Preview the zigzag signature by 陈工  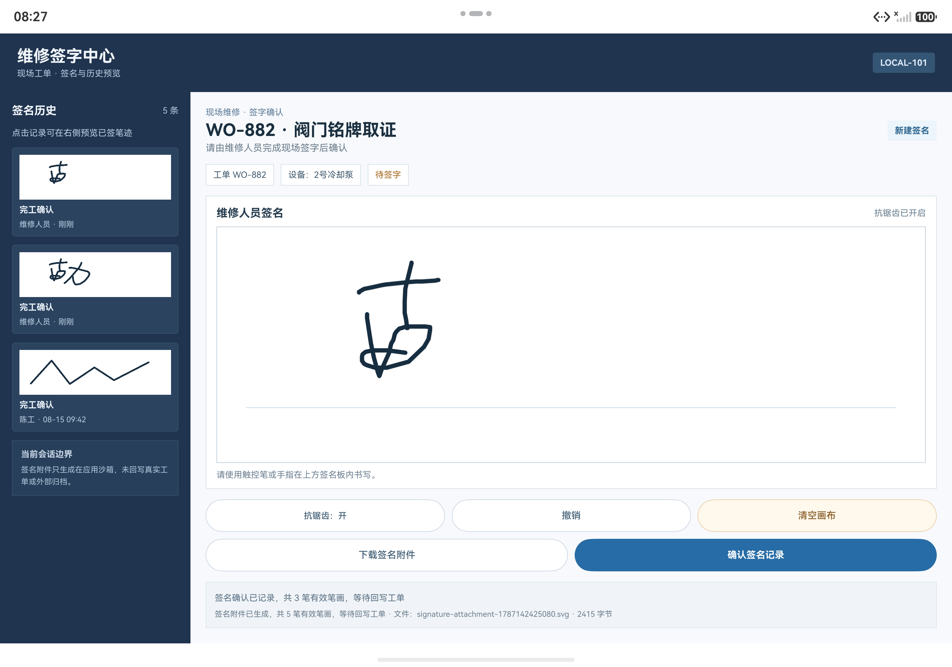(x=95, y=372)
